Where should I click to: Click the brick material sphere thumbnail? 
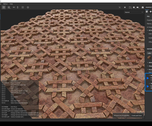(149, 58)
